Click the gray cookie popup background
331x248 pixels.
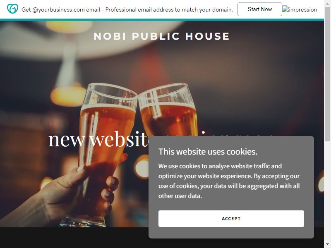(231, 203)
